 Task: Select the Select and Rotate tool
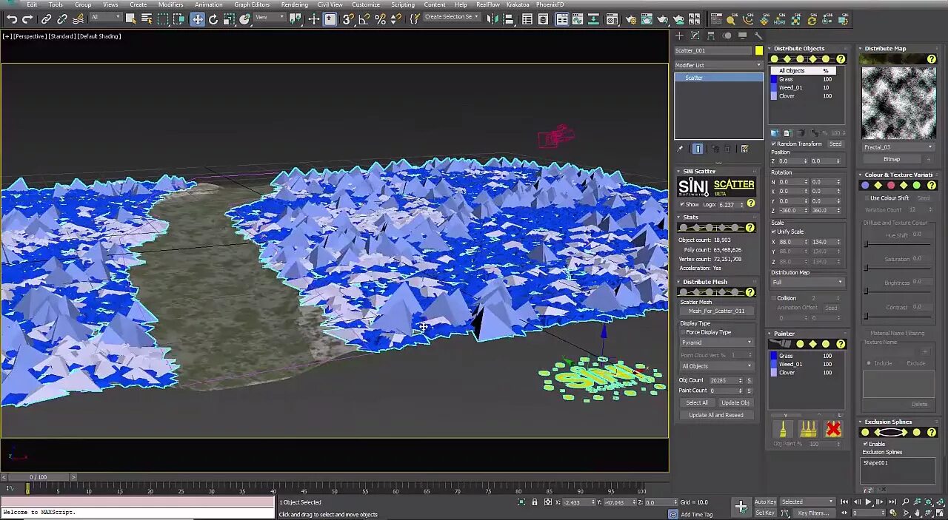tap(213, 19)
